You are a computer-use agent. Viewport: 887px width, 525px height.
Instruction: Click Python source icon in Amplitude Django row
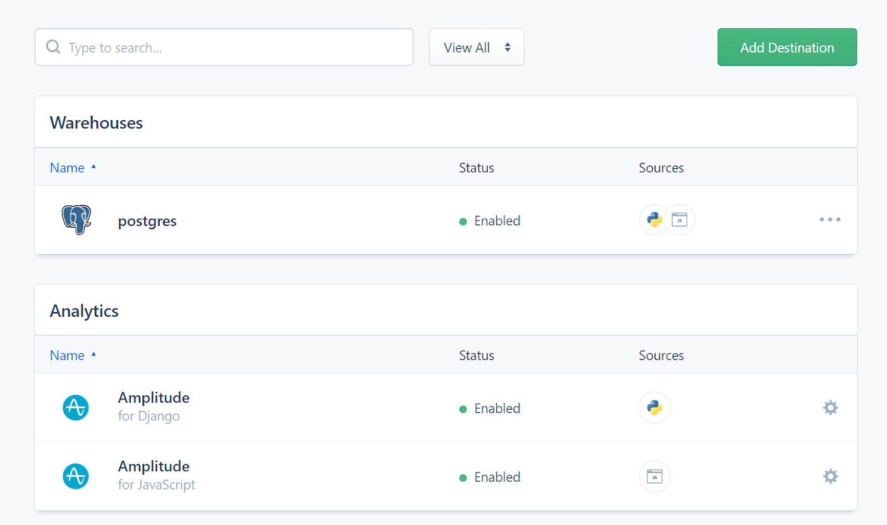pyautogui.click(x=655, y=408)
